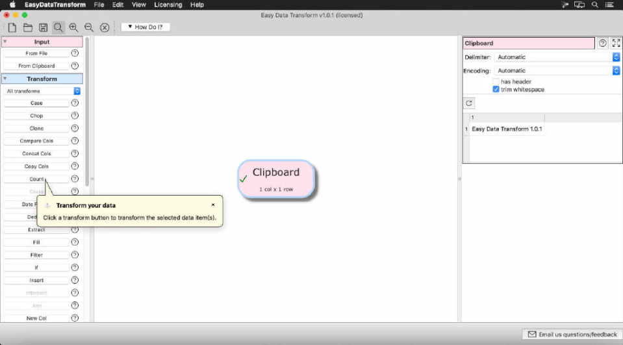The height and width of the screenshot is (345, 623).
Task: Open the Delimiter dropdown
Action: click(x=557, y=57)
